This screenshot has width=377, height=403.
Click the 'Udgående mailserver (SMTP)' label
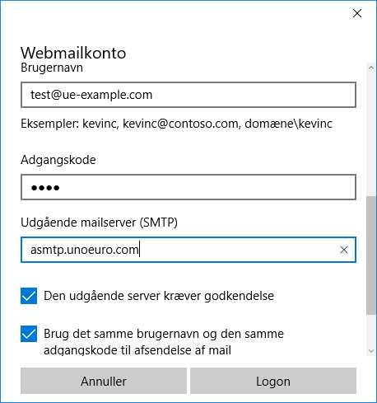(99, 223)
